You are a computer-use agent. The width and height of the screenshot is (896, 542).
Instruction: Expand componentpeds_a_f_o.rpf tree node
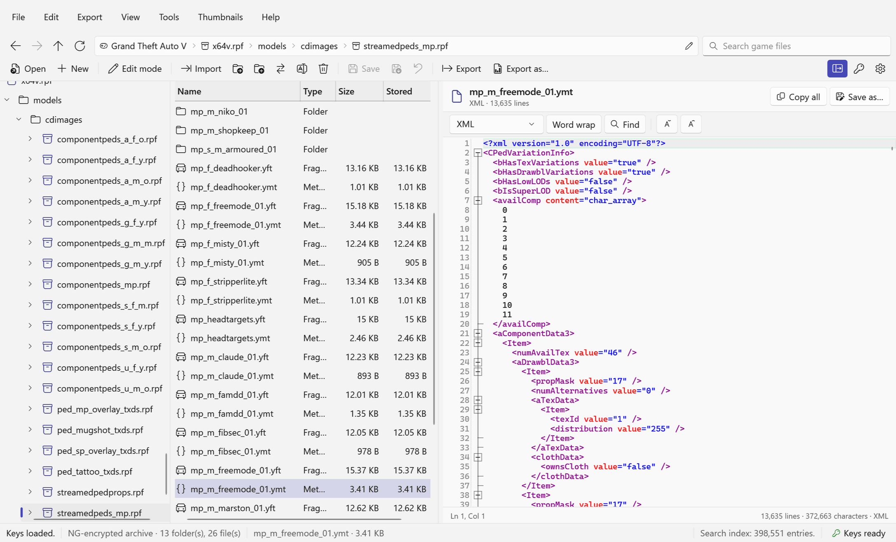(x=30, y=139)
